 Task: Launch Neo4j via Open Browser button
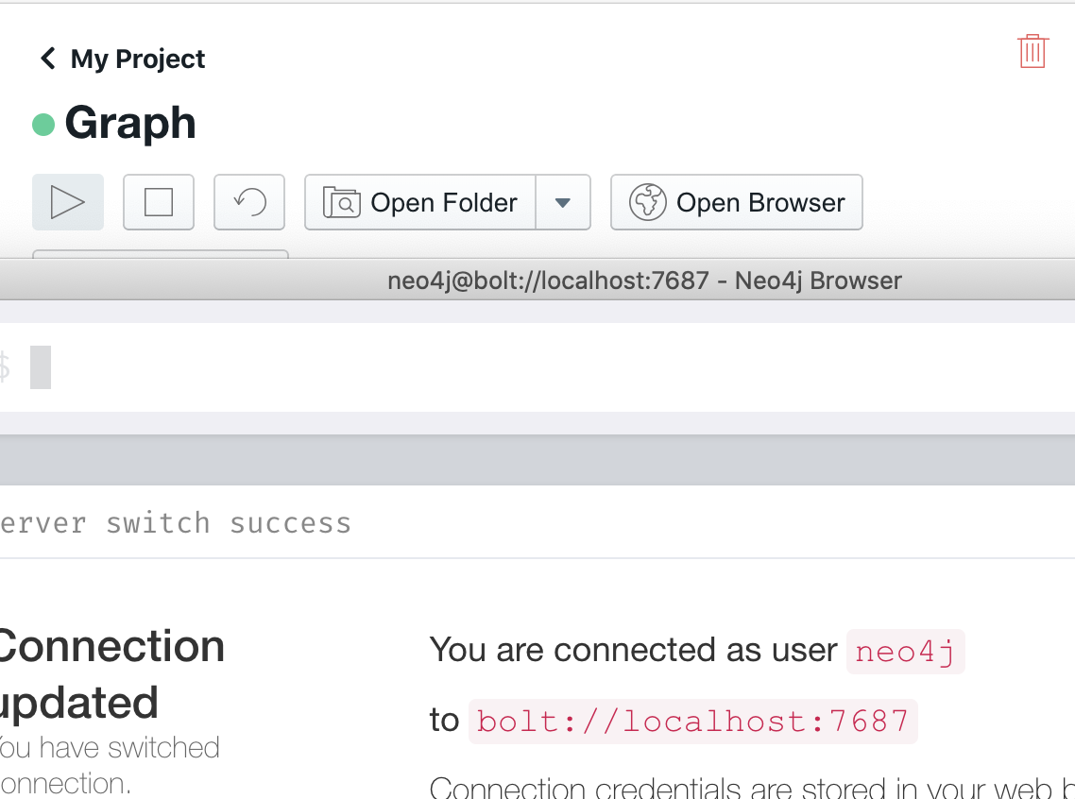pyautogui.click(x=736, y=202)
